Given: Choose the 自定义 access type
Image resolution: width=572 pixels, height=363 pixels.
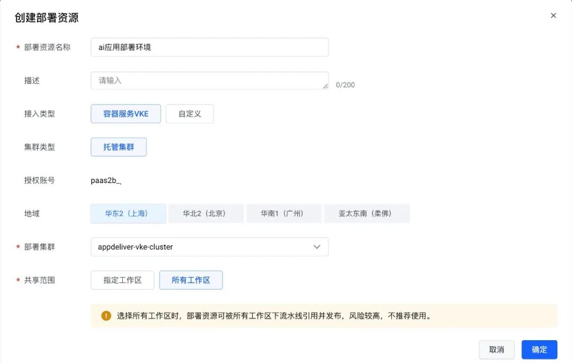Looking at the screenshot, I should pos(190,114).
